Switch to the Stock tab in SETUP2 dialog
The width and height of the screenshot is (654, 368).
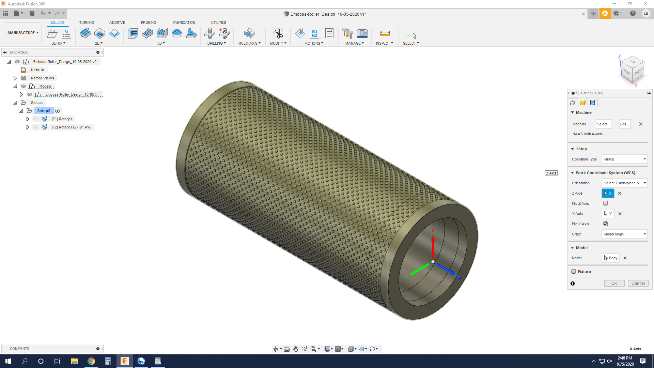click(x=583, y=102)
